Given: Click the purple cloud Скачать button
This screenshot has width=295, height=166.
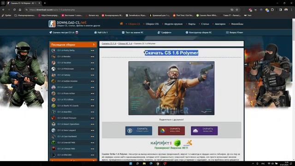Looking at the screenshot, I should click(204, 130).
